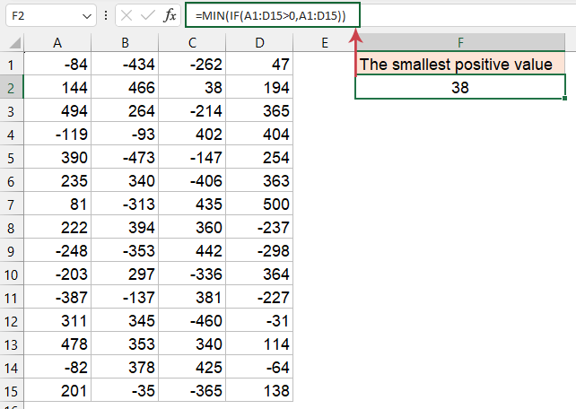Click the formula bar drag handle dots

click(x=108, y=16)
